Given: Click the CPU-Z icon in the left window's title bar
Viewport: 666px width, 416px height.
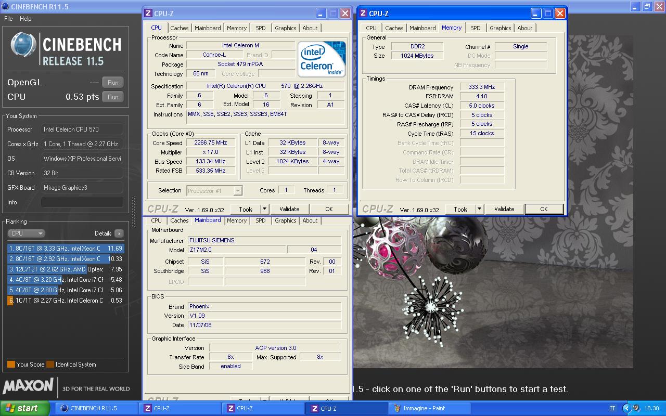Looking at the screenshot, I should click(148, 14).
